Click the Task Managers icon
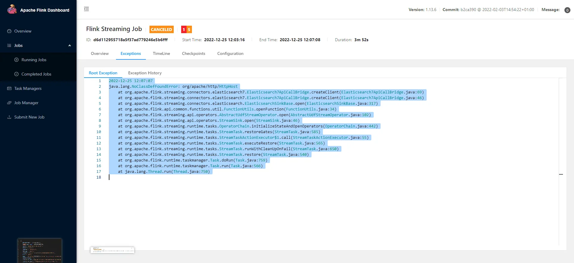Viewport: 574px width, 263px height. pyautogui.click(x=9, y=88)
